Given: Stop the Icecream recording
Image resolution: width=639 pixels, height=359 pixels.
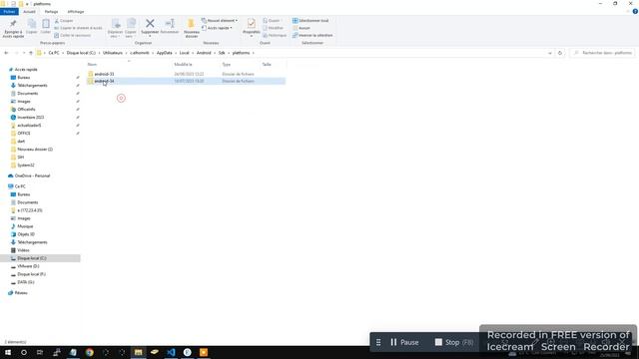Looking at the screenshot, I should click(453, 342).
